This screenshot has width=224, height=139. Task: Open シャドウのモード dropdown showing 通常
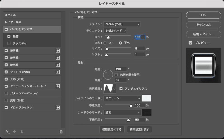tap(122, 113)
